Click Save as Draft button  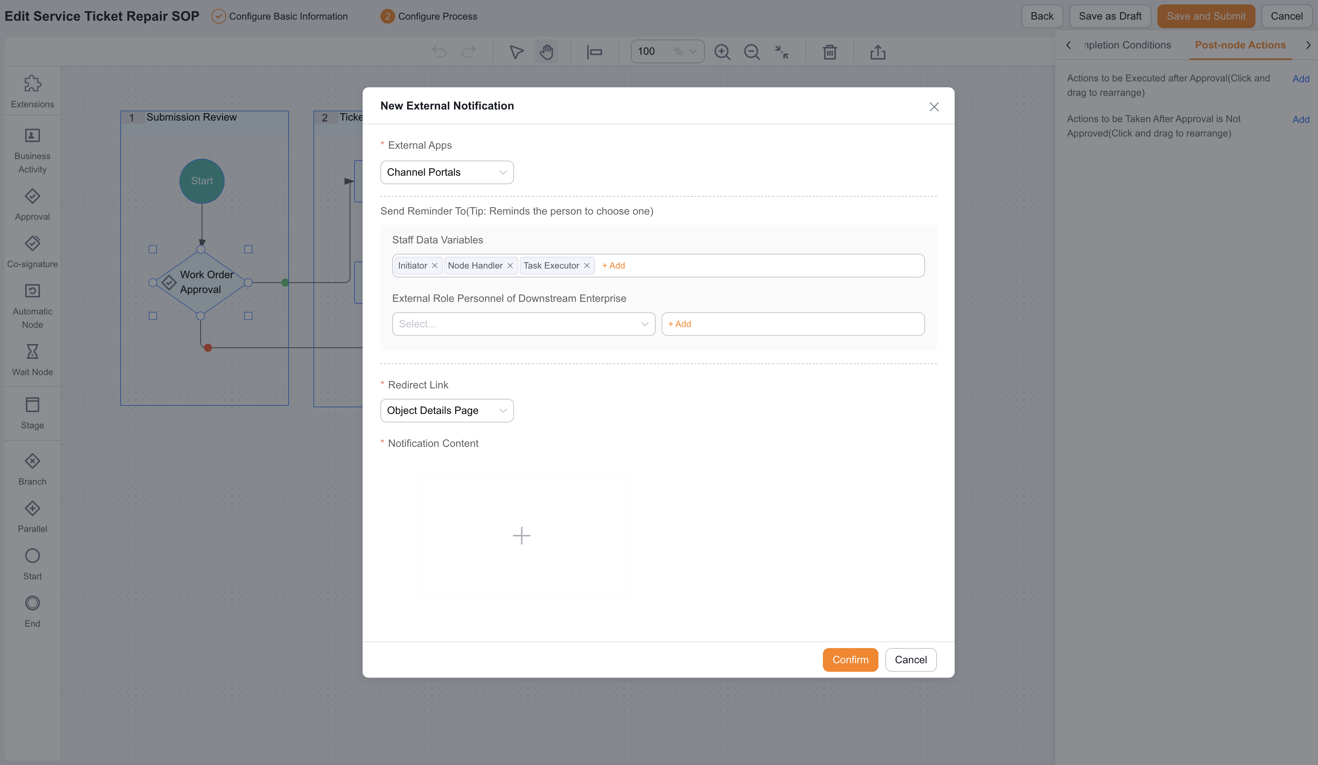(1110, 16)
